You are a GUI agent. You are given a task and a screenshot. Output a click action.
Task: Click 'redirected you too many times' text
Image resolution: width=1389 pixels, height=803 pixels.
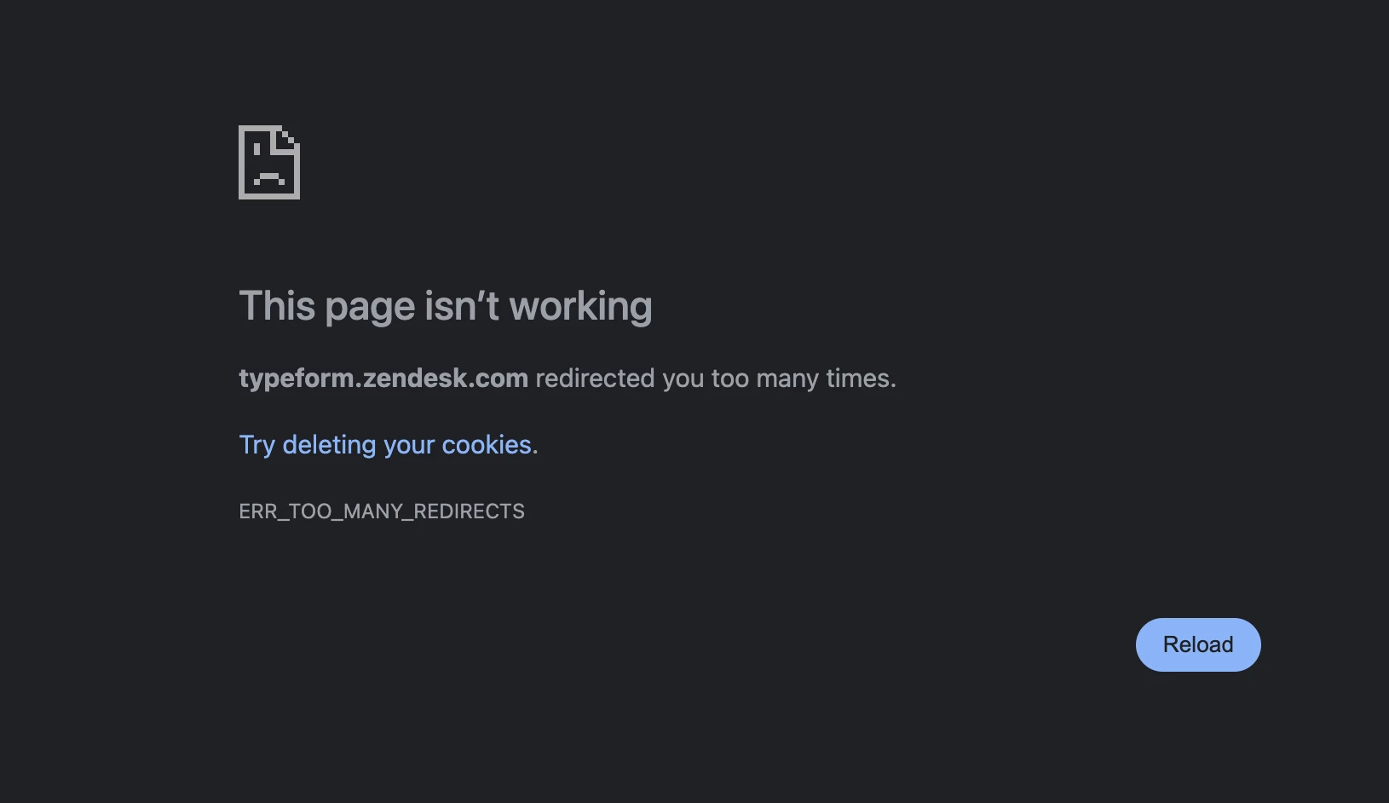click(716, 378)
